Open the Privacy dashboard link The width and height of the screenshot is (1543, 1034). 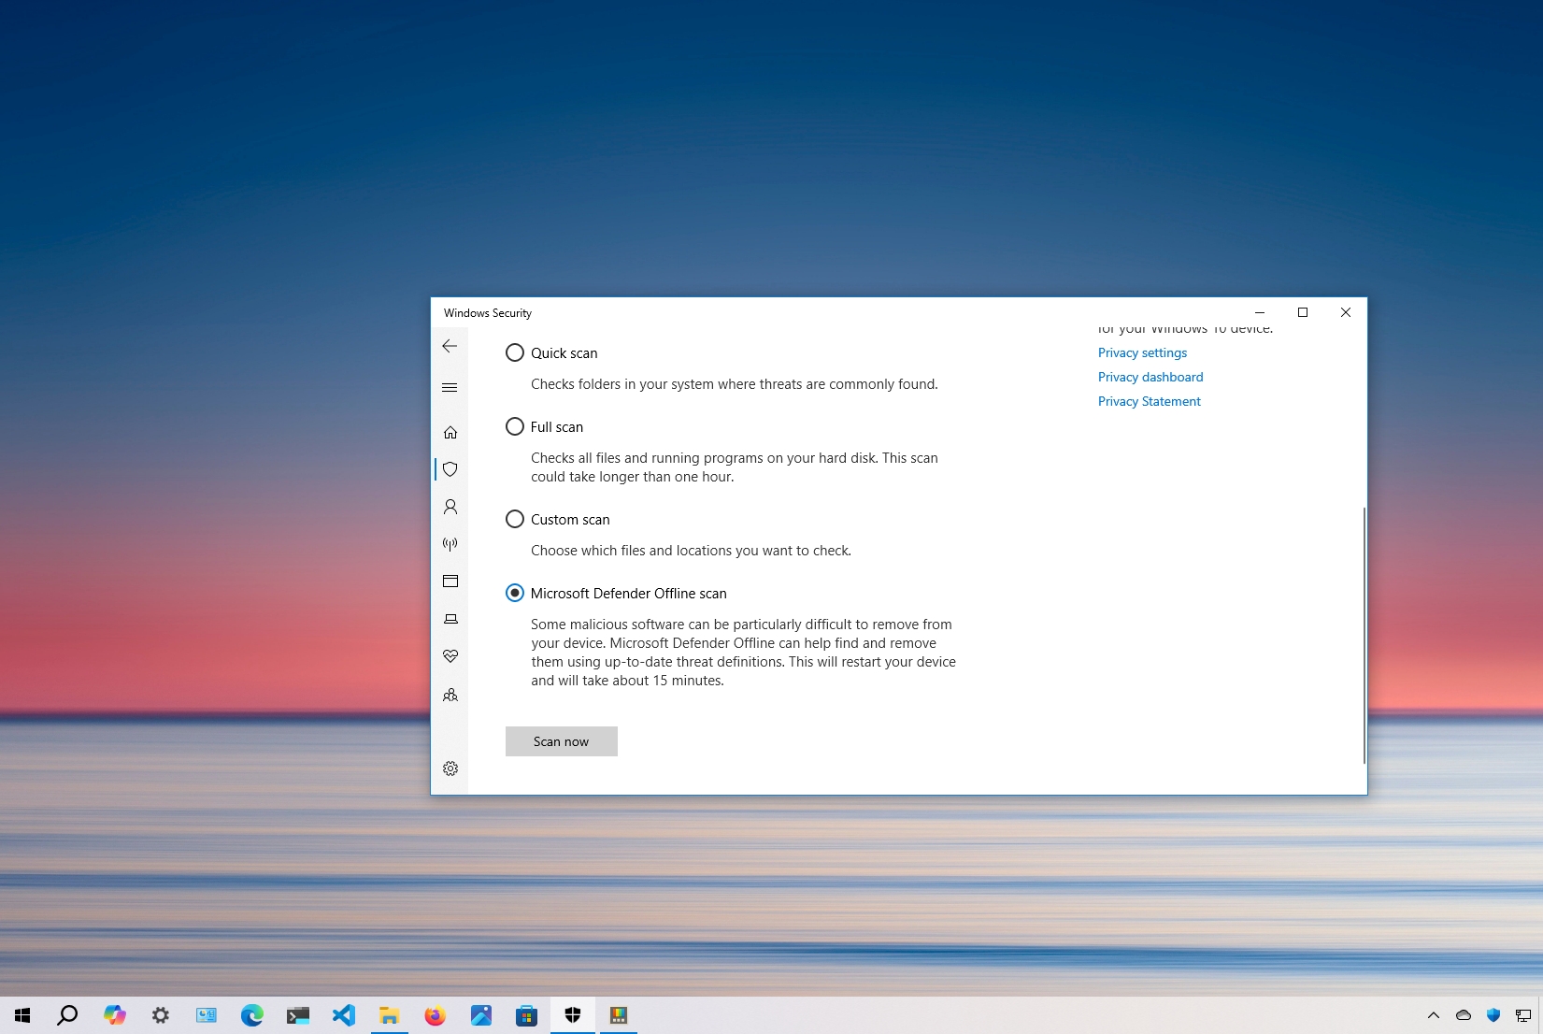point(1150,377)
